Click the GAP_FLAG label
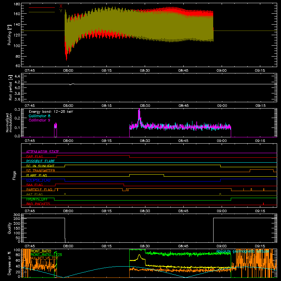This screenshot has height=281, width=281. (x=34, y=156)
